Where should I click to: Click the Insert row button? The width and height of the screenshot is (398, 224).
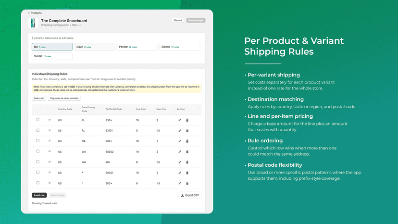[39, 195]
